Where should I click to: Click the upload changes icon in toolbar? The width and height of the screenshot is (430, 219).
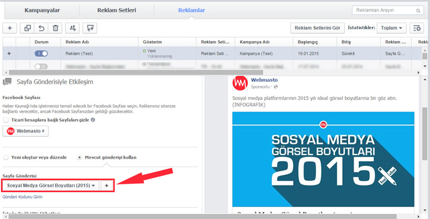pos(90,28)
